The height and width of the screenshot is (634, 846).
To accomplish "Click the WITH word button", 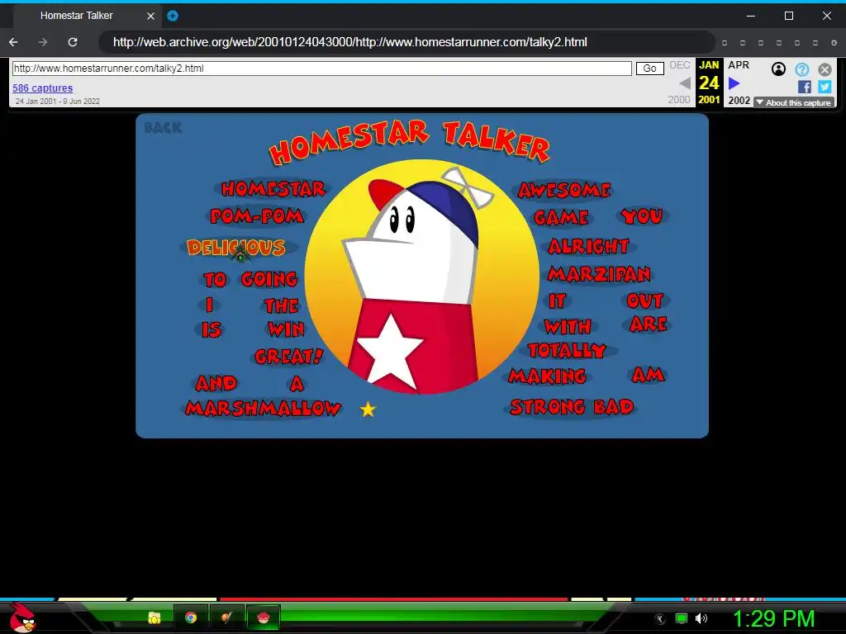I will (568, 327).
